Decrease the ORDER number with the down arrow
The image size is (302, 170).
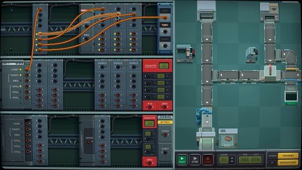tap(232, 161)
